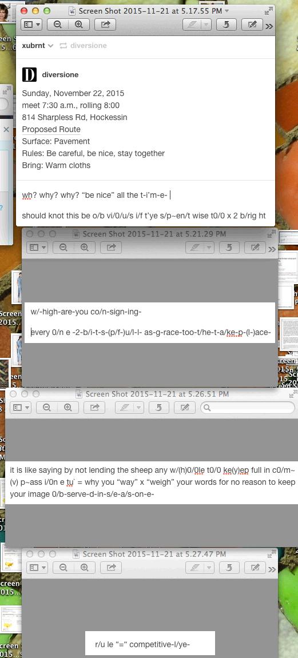This screenshot has width=298, height=658.
Task: Click the Proposed Route link
Action: tap(51, 129)
